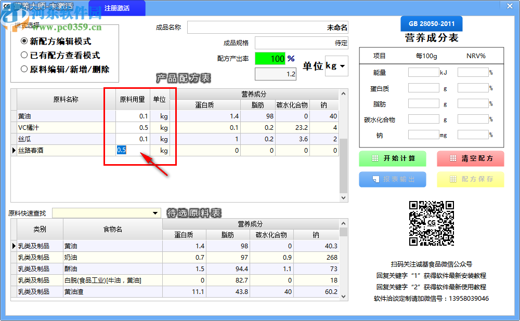Viewport: 520px width, 321px height.
Task: Click the row pointer arrow beside 黄油 in 待选原料表
Action: pyautogui.click(x=14, y=246)
